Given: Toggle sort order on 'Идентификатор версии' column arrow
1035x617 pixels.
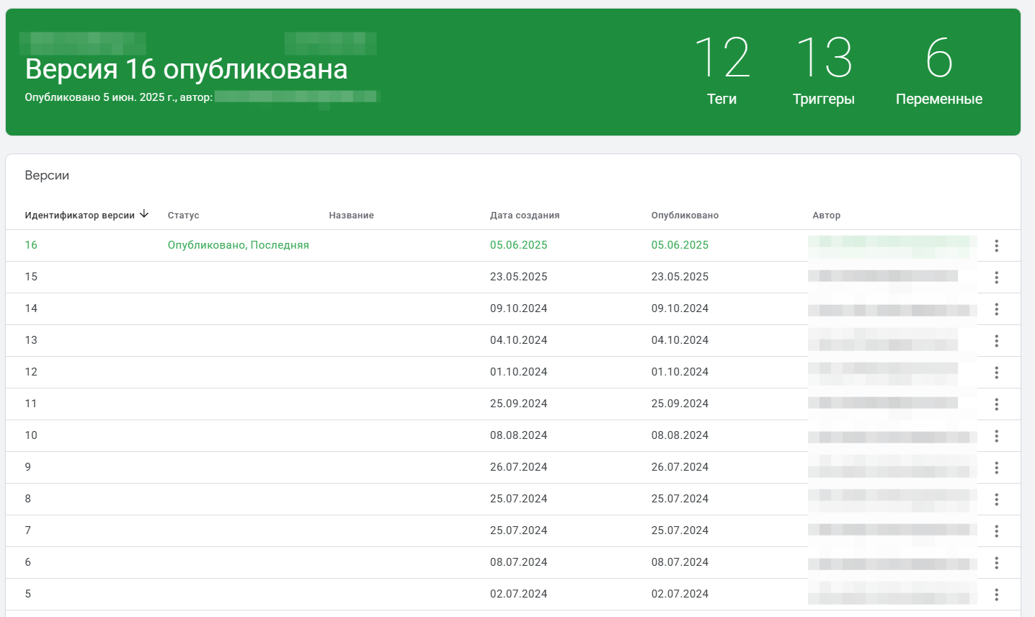Looking at the screenshot, I should (145, 214).
